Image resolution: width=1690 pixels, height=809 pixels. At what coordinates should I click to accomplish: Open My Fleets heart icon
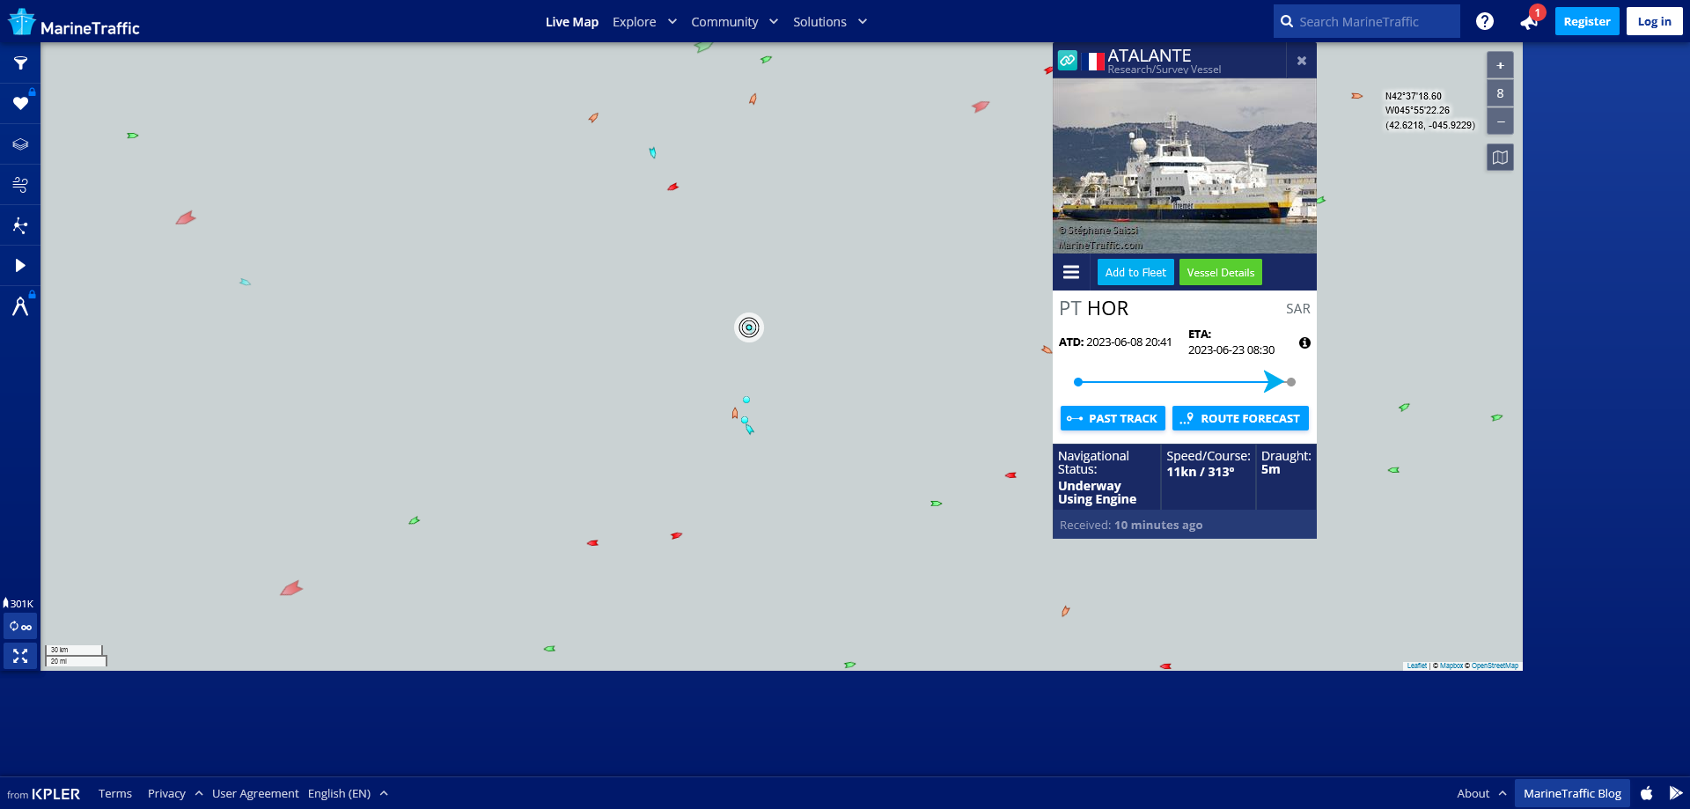(x=20, y=104)
